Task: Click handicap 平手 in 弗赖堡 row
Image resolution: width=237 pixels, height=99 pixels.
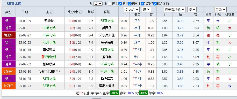Action: pyautogui.click(x=137, y=21)
